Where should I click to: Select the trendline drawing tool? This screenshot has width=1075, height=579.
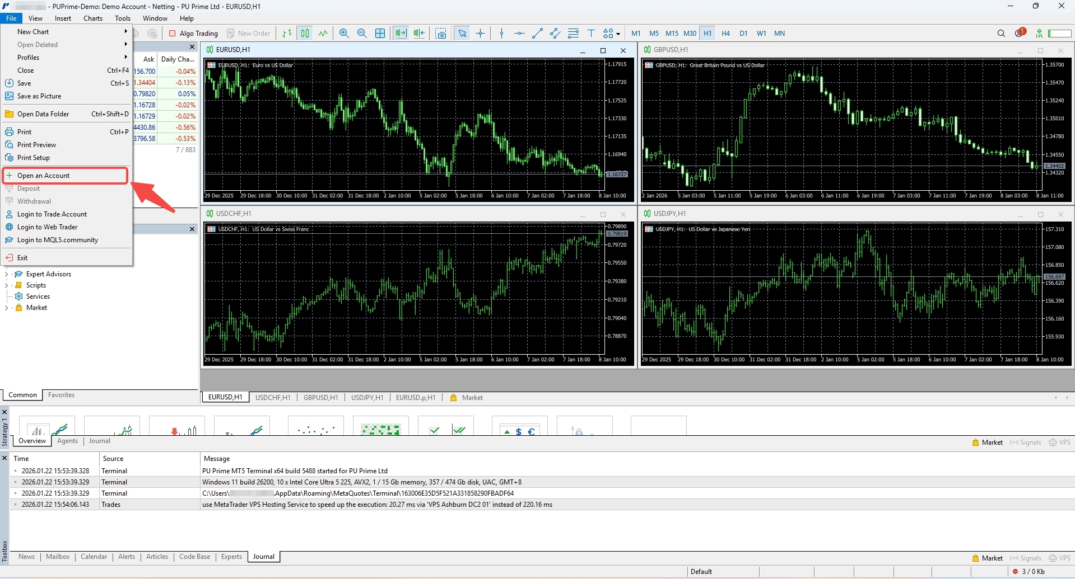pyautogui.click(x=537, y=33)
